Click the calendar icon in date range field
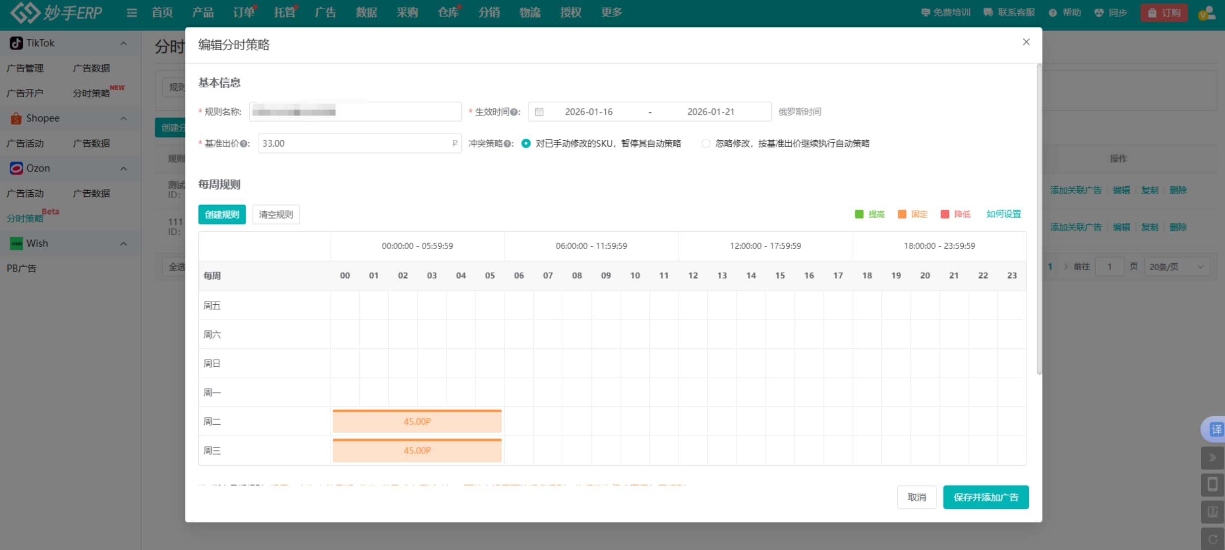The image size is (1225, 550). coord(539,112)
